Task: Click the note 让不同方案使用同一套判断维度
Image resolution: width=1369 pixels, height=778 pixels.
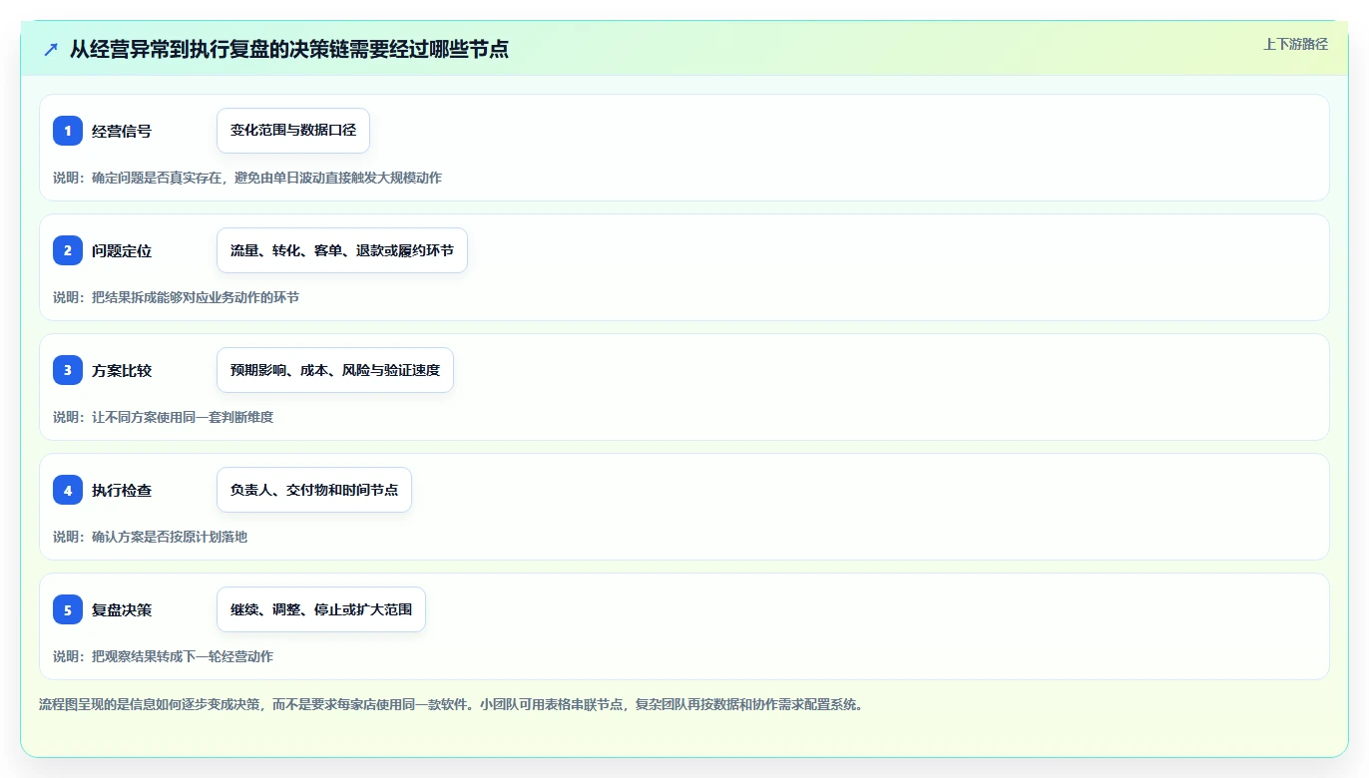Action: 163,417
